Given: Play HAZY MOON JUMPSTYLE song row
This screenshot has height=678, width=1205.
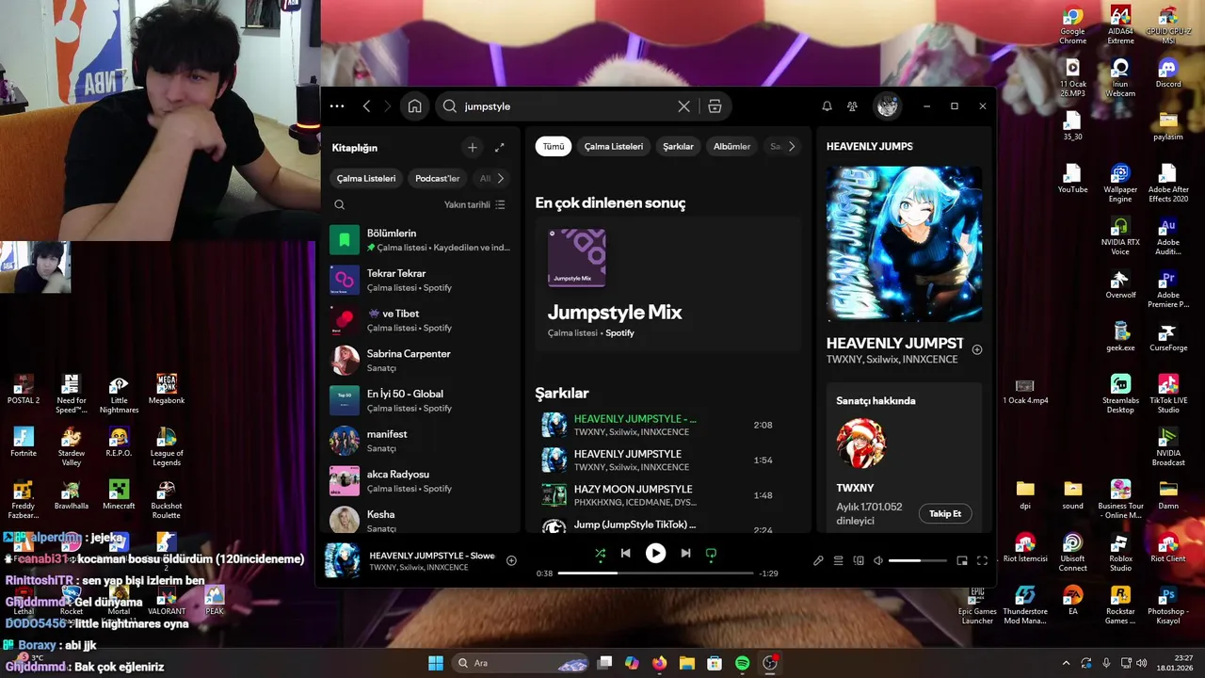Looking at the screenshot, I should tap(667, 495).
